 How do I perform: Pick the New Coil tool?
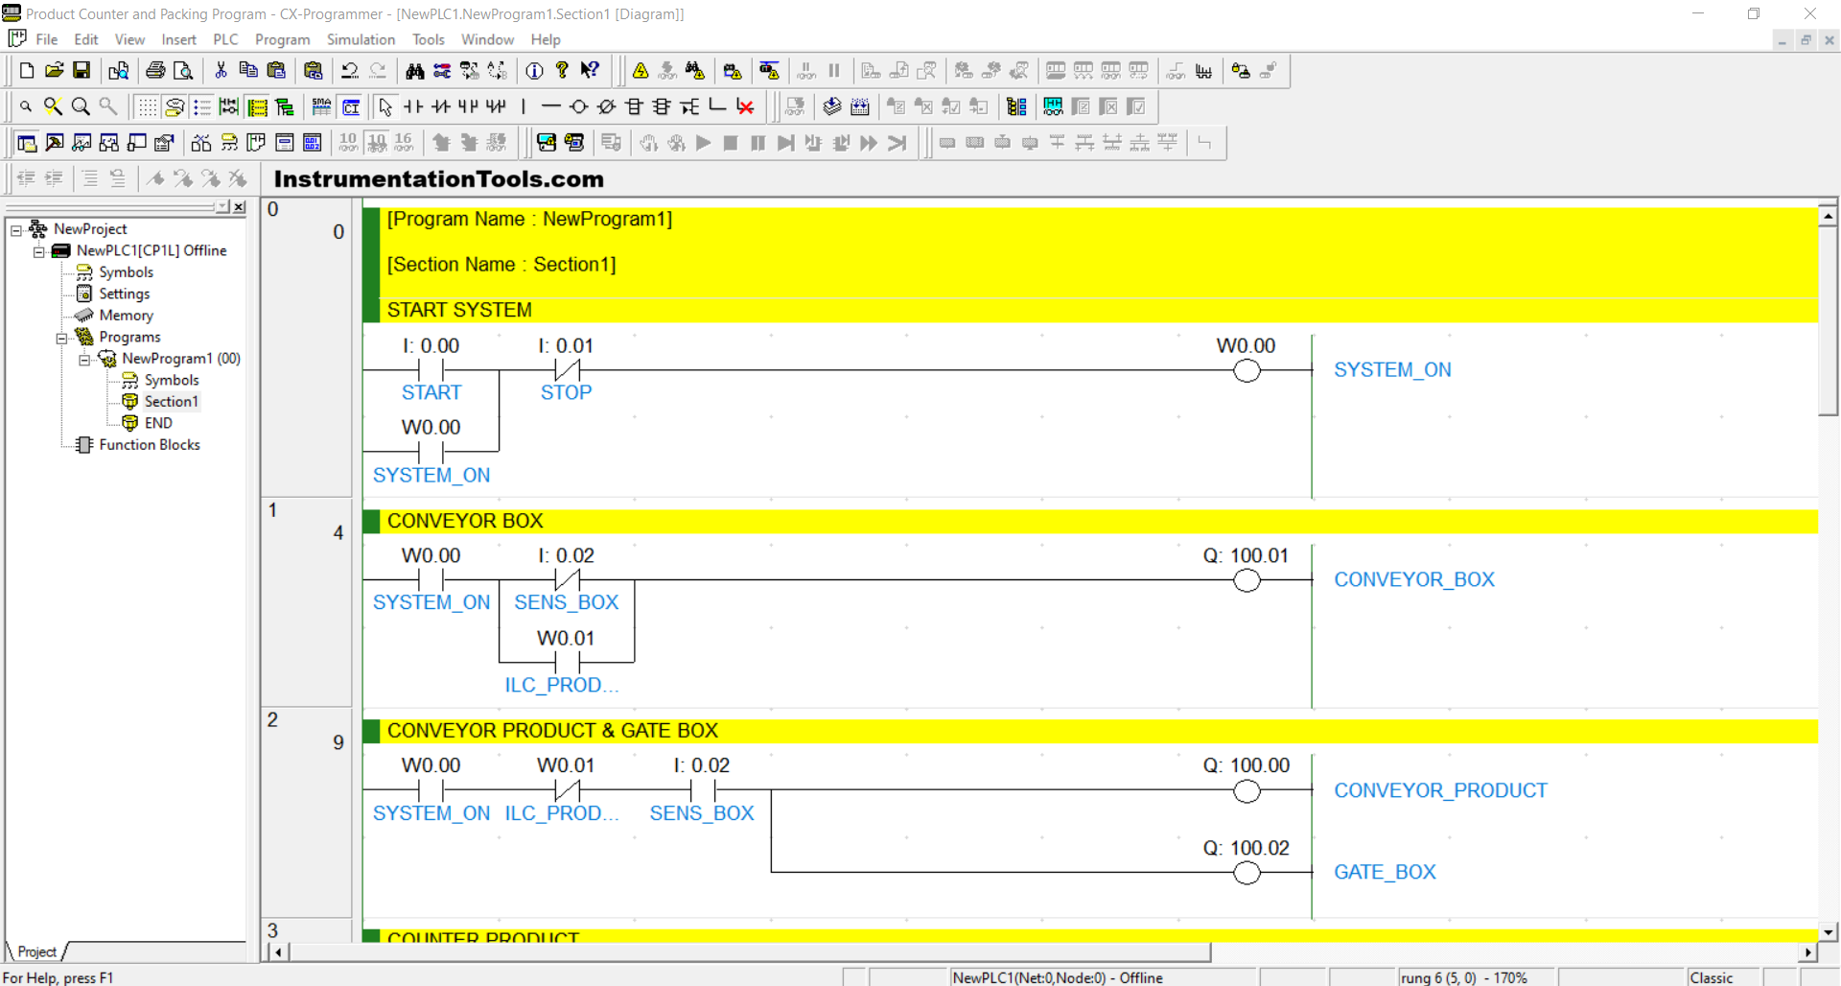[x=578, y=106]
